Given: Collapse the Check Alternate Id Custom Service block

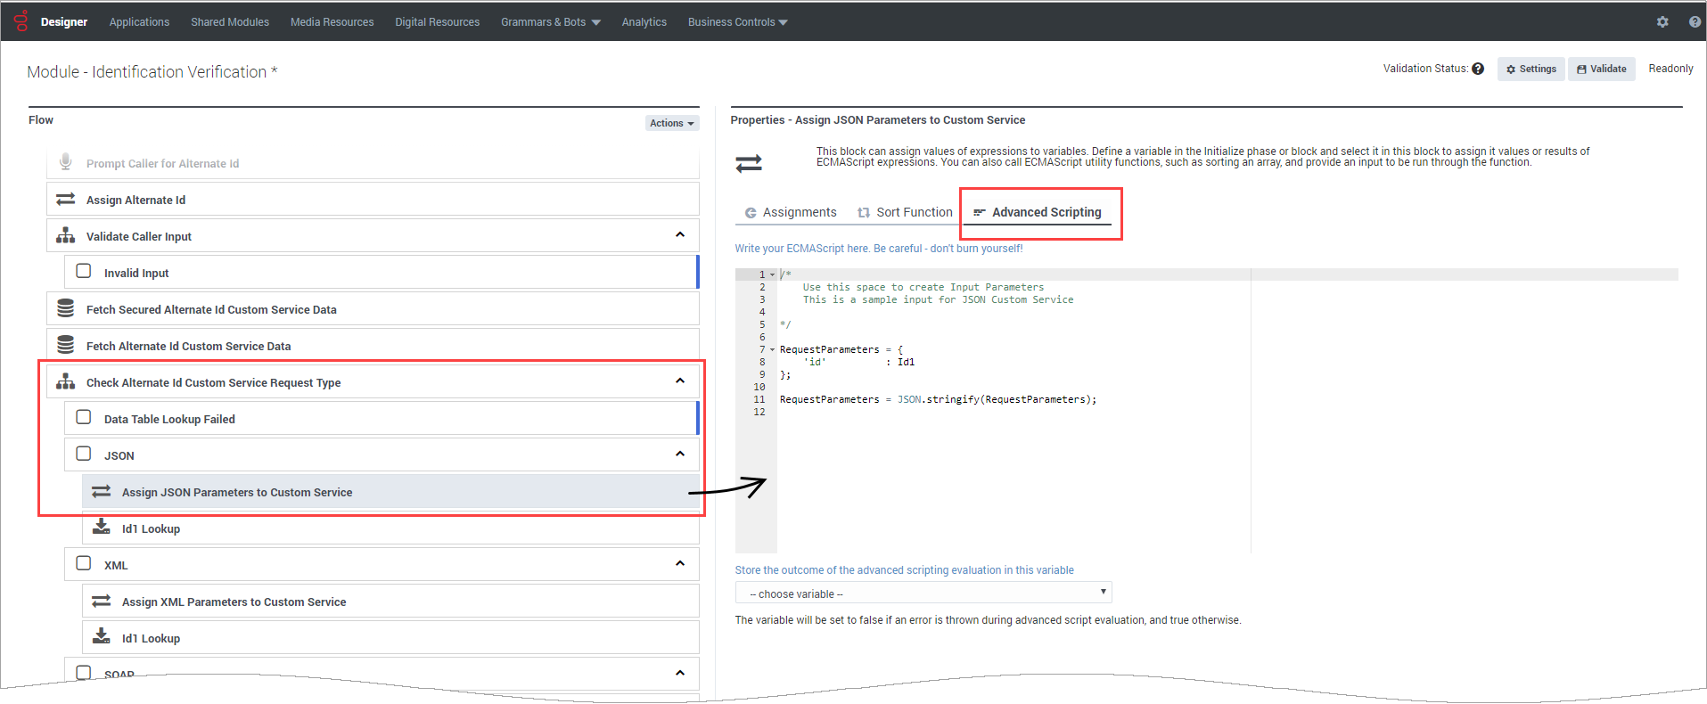Looking at the screenshot, I should pyautogui.click(x=680, y=381).
